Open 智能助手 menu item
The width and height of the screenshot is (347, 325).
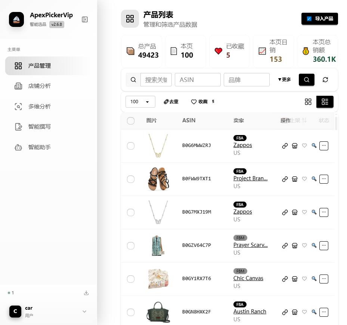pos(48,147)
